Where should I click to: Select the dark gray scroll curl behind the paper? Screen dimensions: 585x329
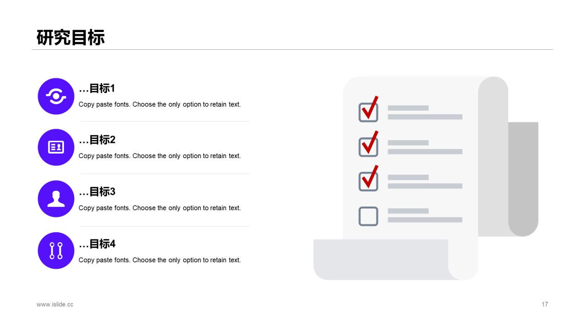(x=523, y=179)
